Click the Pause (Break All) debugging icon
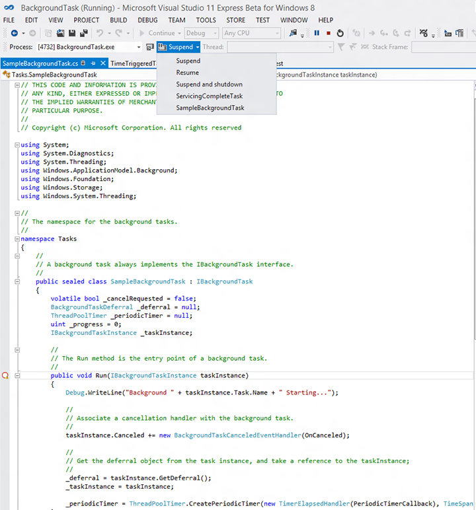Image resolution: width=476 pixels, height=510 pixels. [317, 33]
